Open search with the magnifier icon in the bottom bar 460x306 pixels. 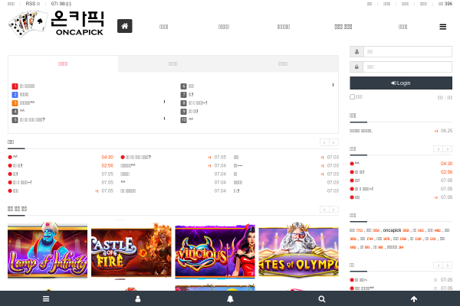pos(322,298)
